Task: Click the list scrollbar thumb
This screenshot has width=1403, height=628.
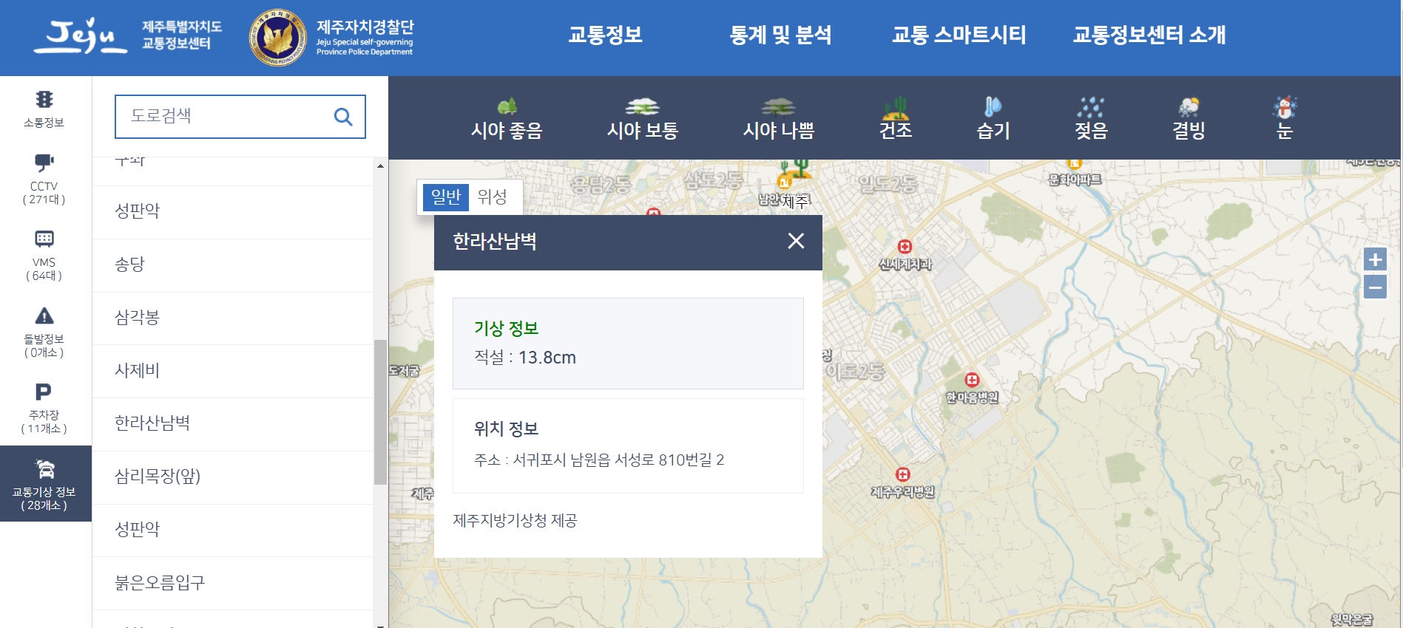Action: click(x=380, y=412)
